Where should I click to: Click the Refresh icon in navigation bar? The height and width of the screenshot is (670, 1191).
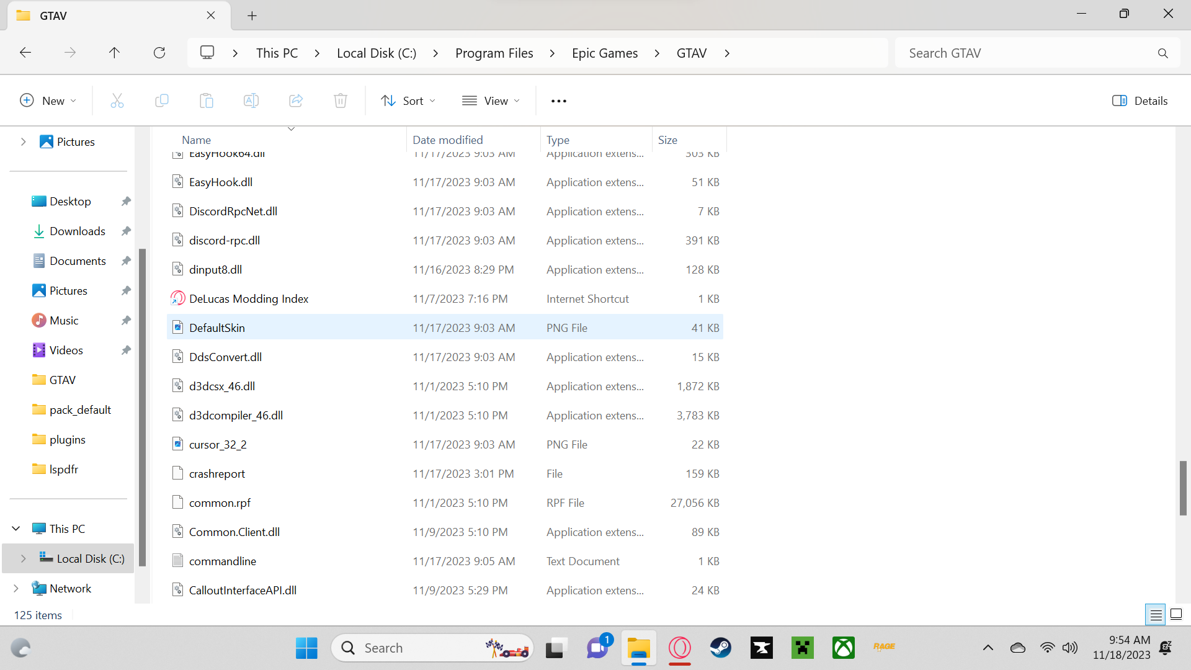(159, 53)
